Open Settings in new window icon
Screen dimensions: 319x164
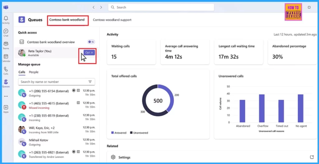coord(312,157)
